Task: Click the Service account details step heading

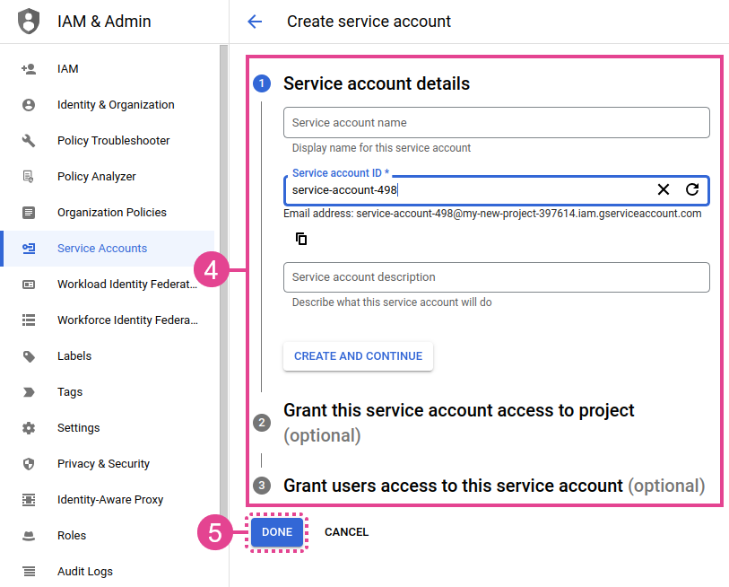Action: coord(377,83)
